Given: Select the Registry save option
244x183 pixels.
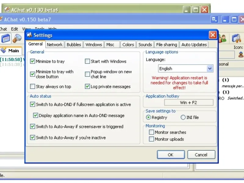Looking at the screenshot, I should (x=149, y=117).
